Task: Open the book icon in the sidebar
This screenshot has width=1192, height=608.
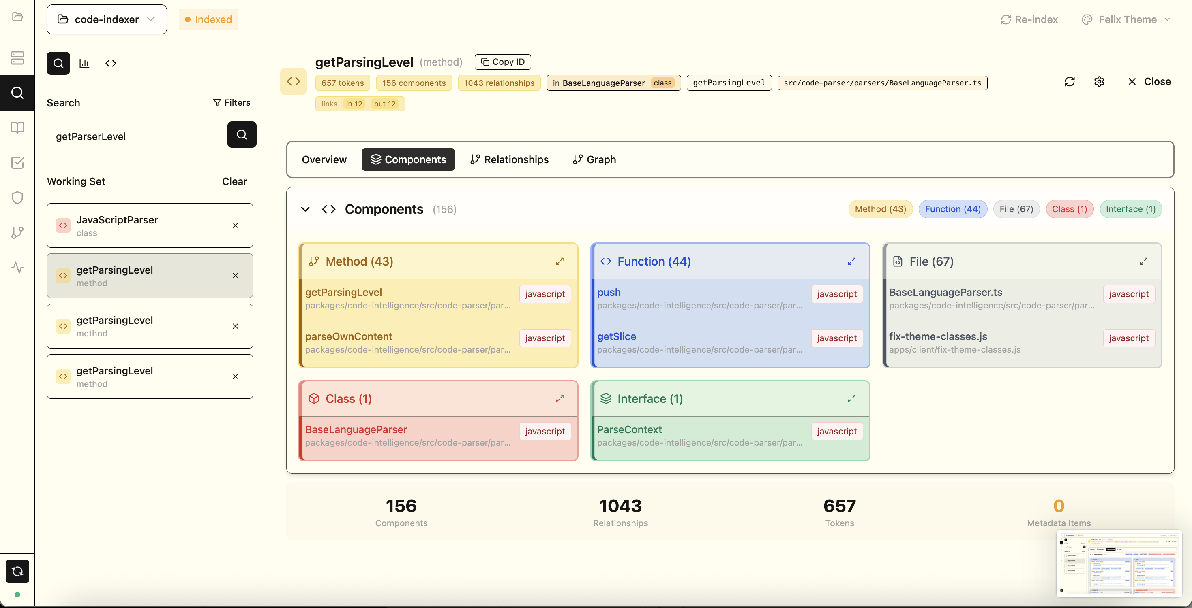Action: (17, 128)
